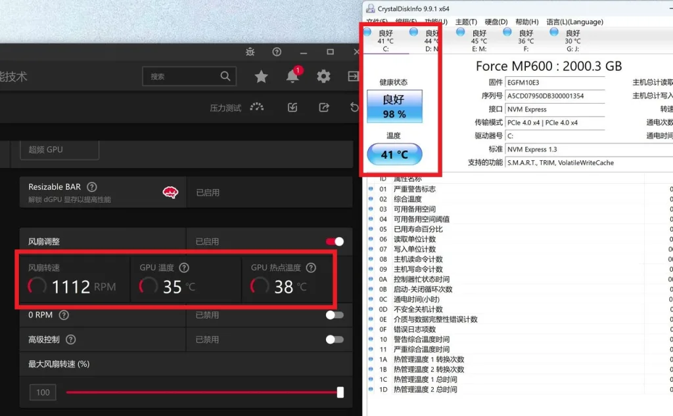The height and width of the screenshot is (416, 673).
Task: Select the E: M: drive status orb
Action: point(460,31)
